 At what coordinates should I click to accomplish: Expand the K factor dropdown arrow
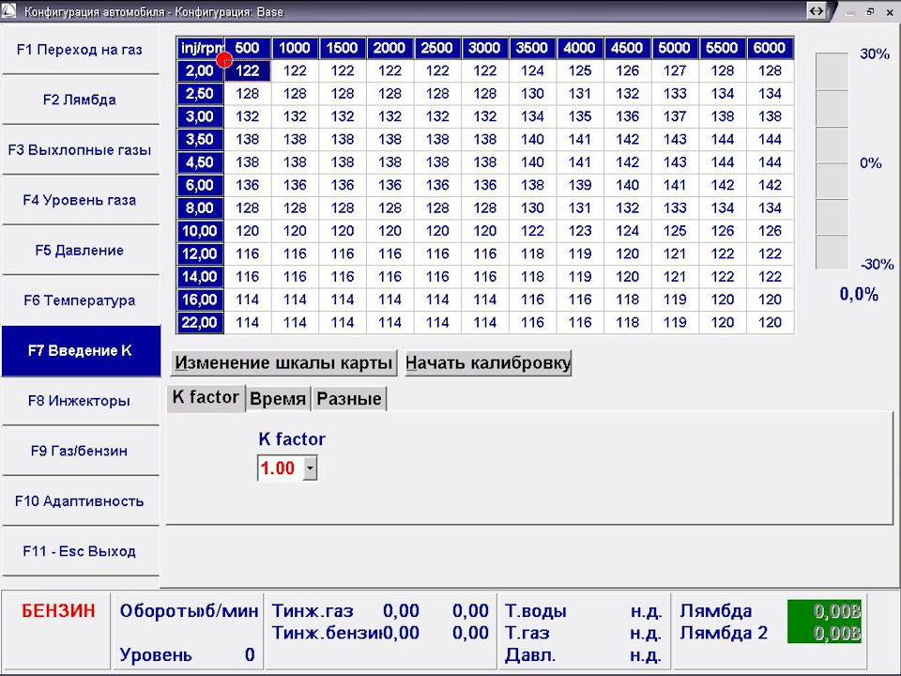310,468
